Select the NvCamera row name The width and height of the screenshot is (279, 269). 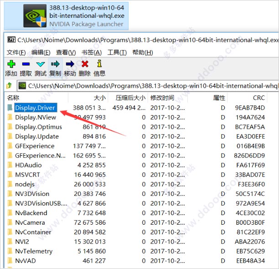tap(30, 222)
